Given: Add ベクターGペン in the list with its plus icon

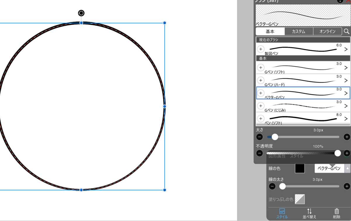Looking at the screenshot, I should (261, 93).
